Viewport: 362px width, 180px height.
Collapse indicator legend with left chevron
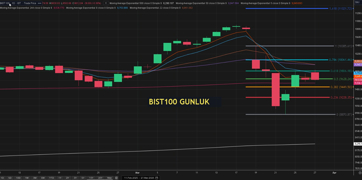[x=106, y=3]
